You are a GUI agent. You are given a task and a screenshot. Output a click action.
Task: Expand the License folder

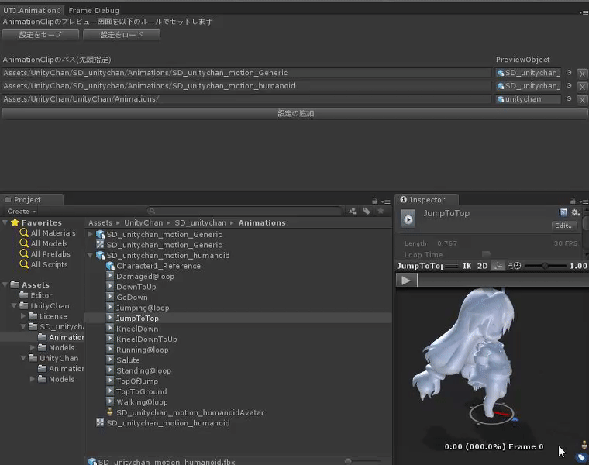click(23, 316)
